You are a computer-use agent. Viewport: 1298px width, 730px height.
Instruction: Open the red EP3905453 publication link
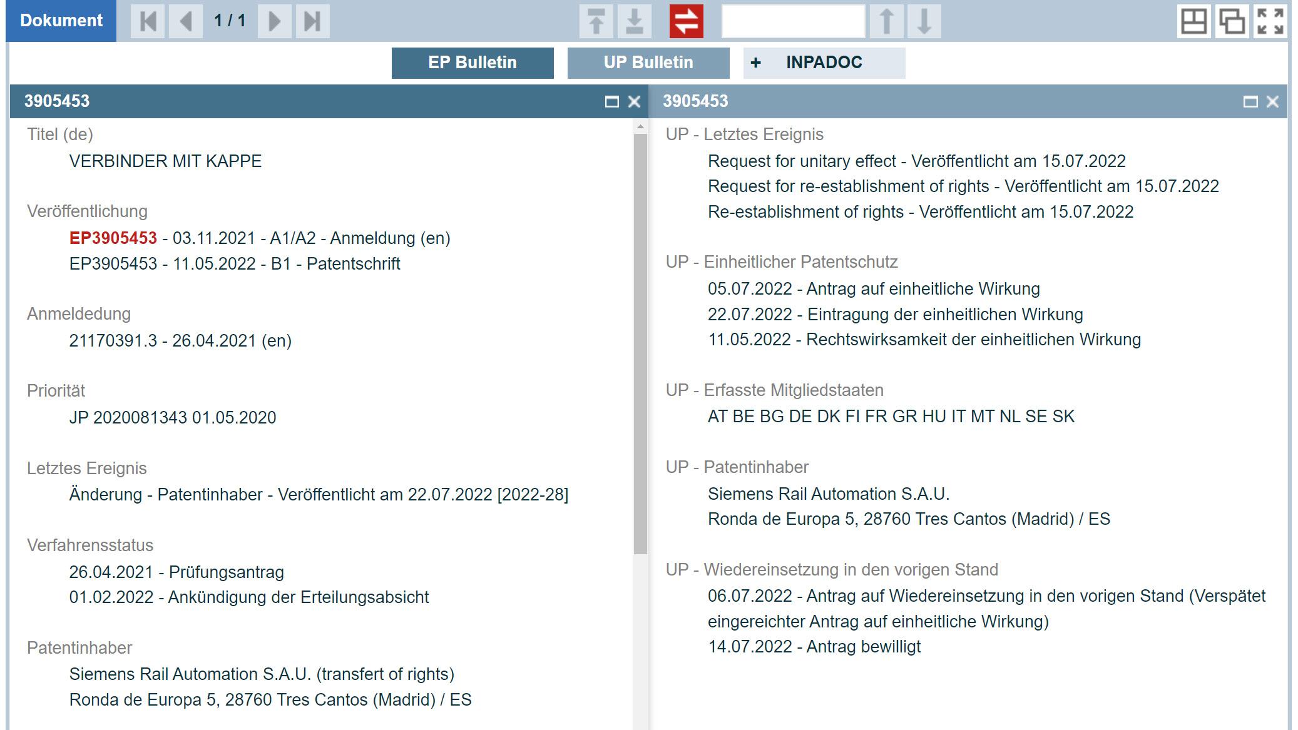coord(113,238)
